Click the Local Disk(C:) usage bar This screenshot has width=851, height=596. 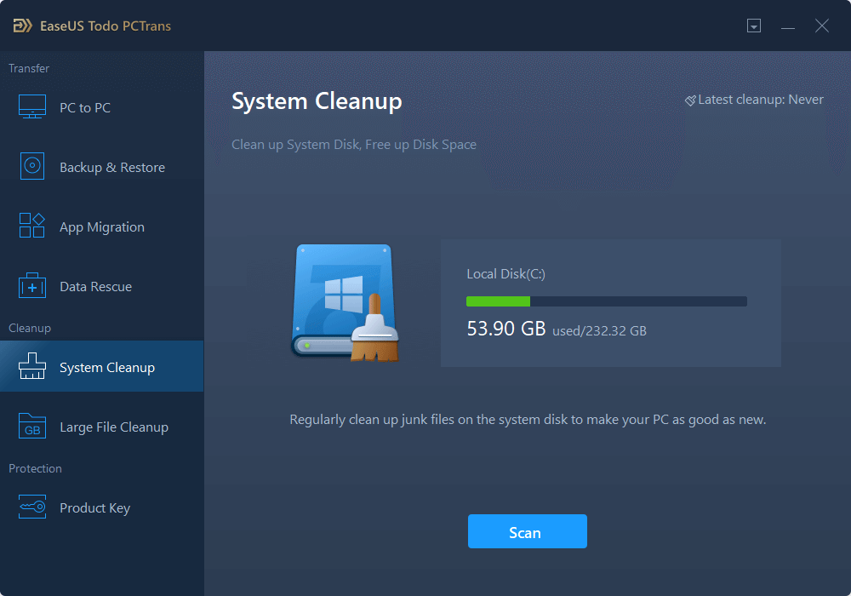(x=607, y=301)
